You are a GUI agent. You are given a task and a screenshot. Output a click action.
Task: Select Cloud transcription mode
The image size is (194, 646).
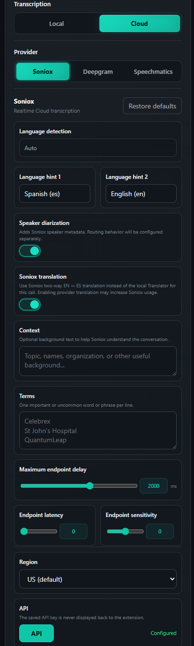point(139,23)
